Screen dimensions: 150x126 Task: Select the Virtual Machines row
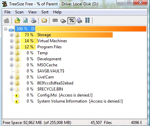44,41
